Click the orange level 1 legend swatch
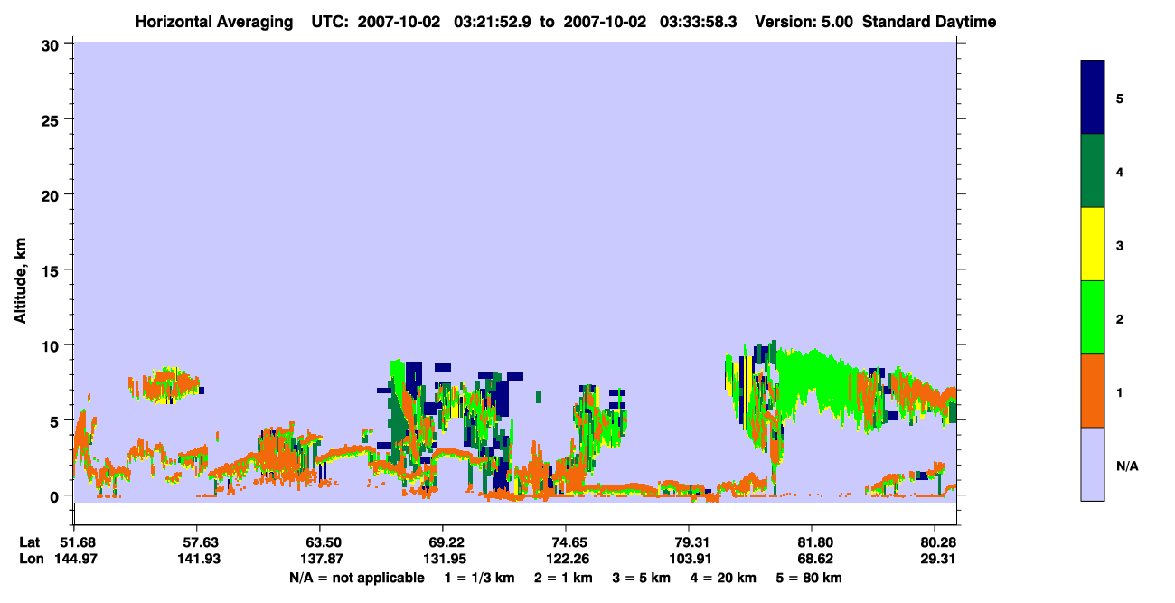1175x603 pixels. point(1093,391)
